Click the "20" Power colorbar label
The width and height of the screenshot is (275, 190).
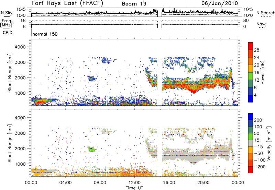coord(256,65)
